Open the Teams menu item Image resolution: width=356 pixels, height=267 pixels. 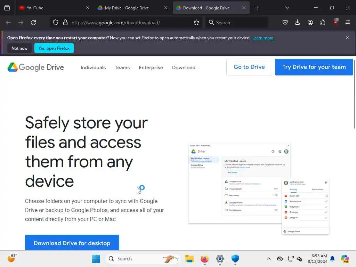tap(122, 67)
